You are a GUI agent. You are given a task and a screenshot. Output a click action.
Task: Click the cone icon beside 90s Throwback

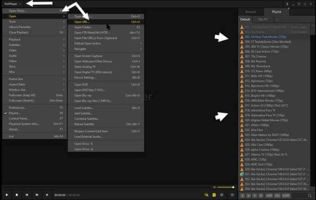tap(241, 66)
